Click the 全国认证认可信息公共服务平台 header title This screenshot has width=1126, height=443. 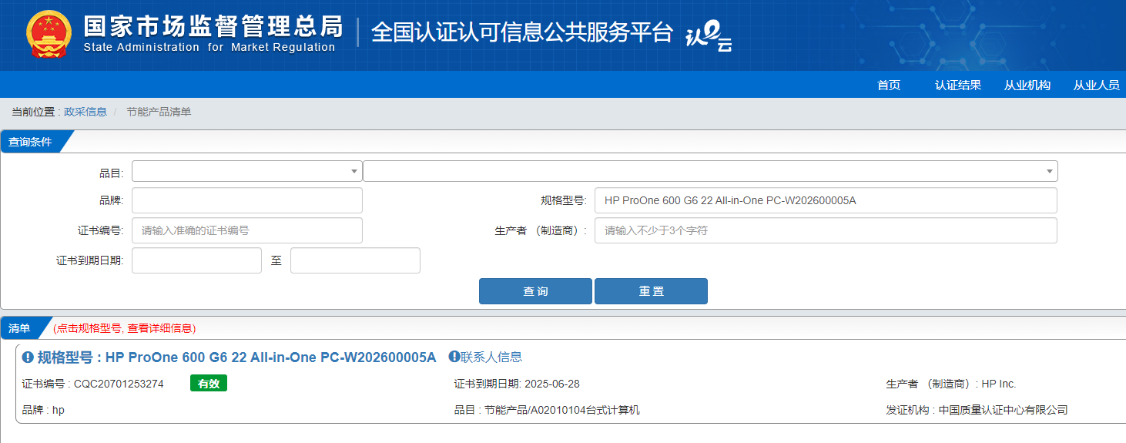click(x=522, y=32)
